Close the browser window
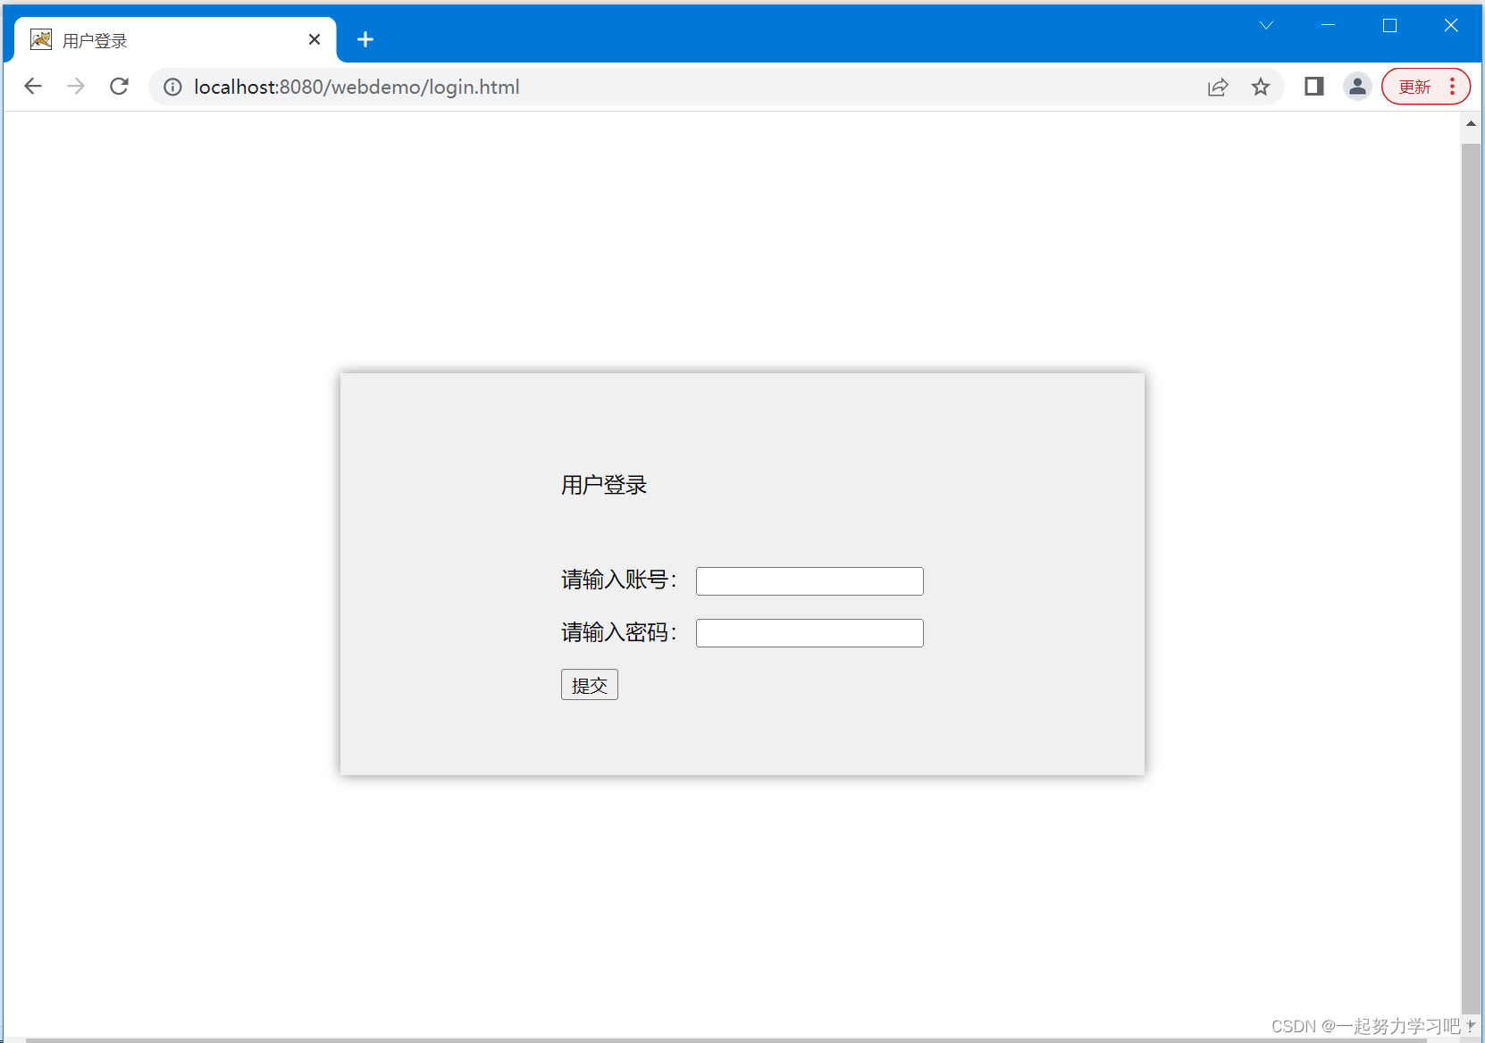This screenshot has width=1485, height=1043. 1451,26
